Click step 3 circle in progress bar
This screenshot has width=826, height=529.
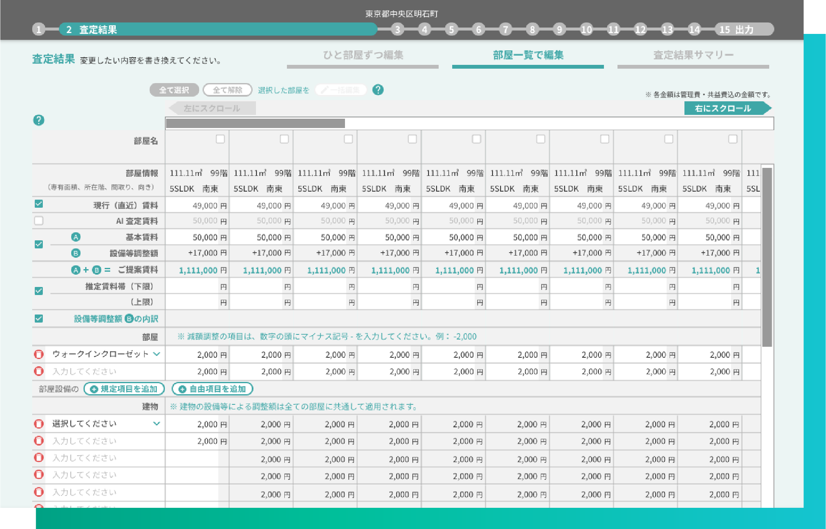(x=397, y=30)
